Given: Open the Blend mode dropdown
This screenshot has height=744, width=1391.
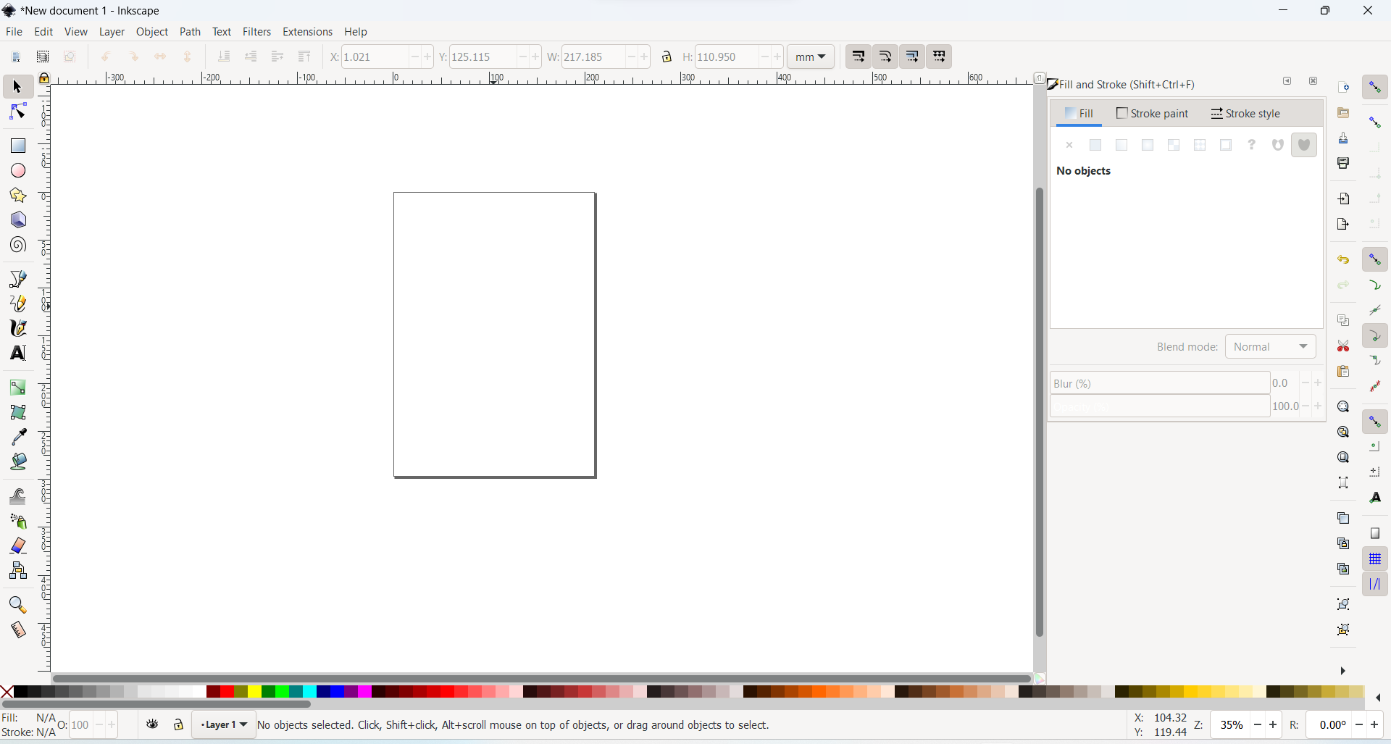Looking at the screenshot, I should tap(1271, 347).
